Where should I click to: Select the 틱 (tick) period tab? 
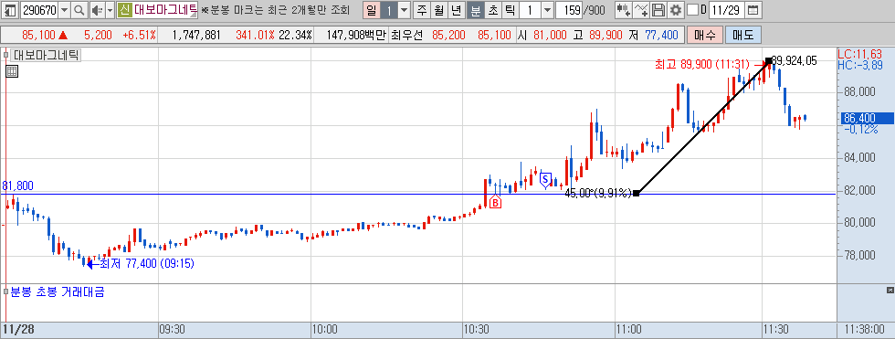[510, 10]
